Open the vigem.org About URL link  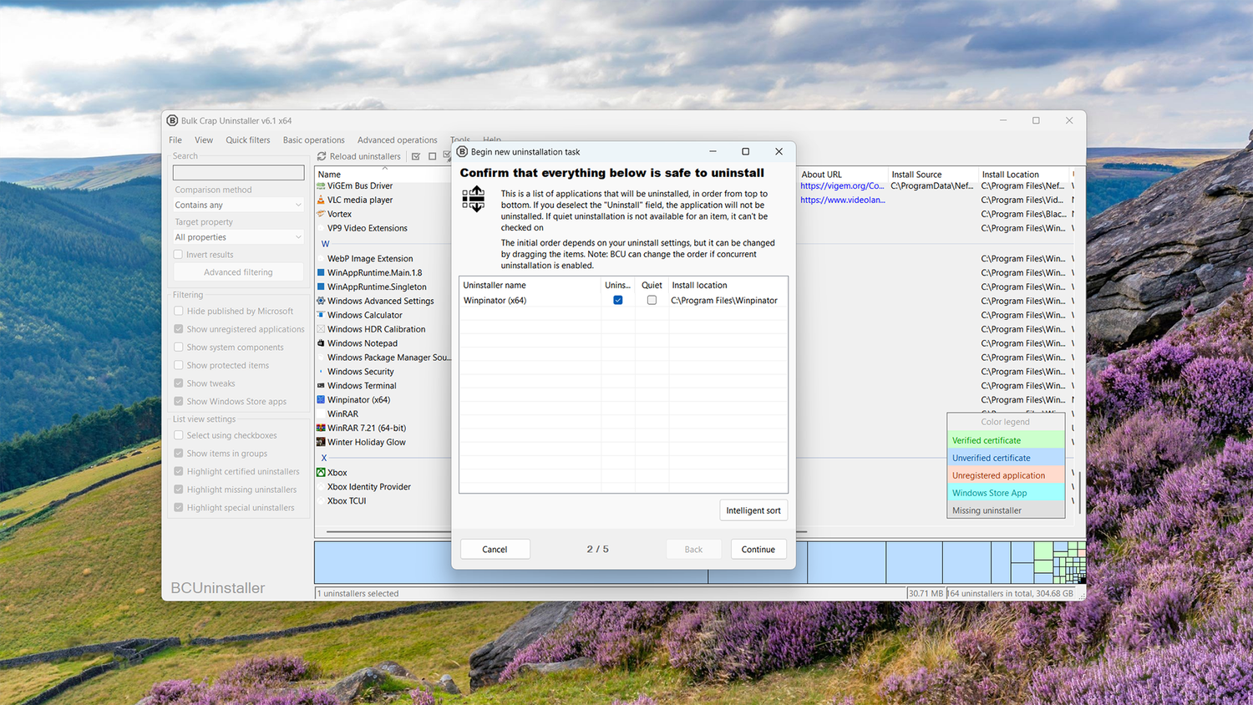point(842,186)
